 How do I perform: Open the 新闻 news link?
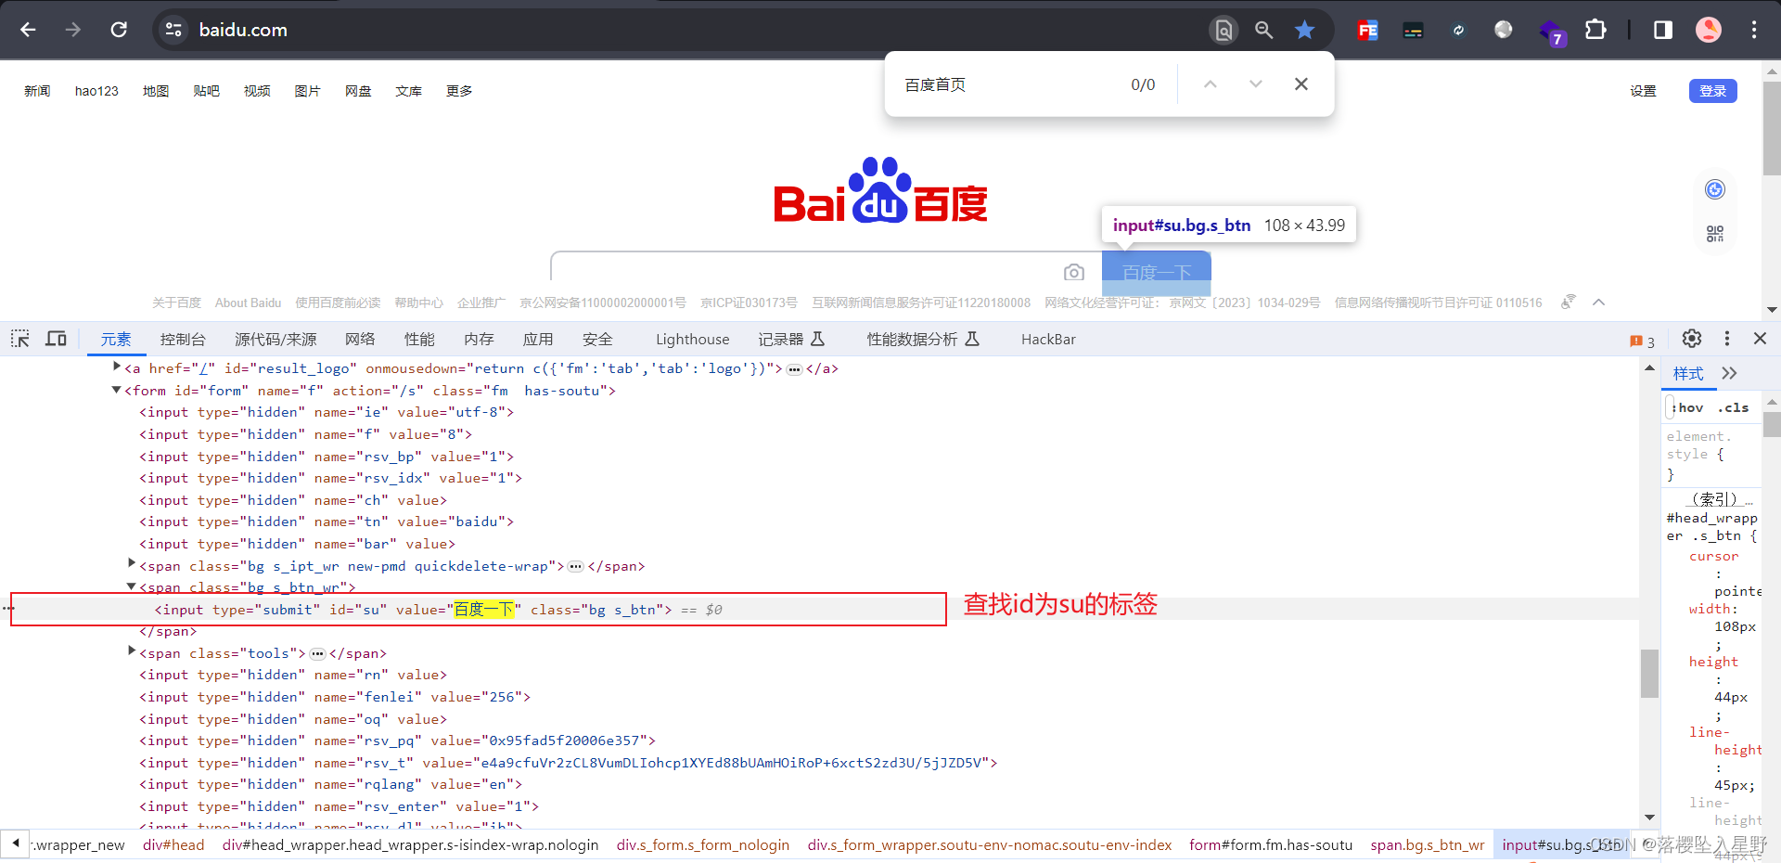pos(37,91)
